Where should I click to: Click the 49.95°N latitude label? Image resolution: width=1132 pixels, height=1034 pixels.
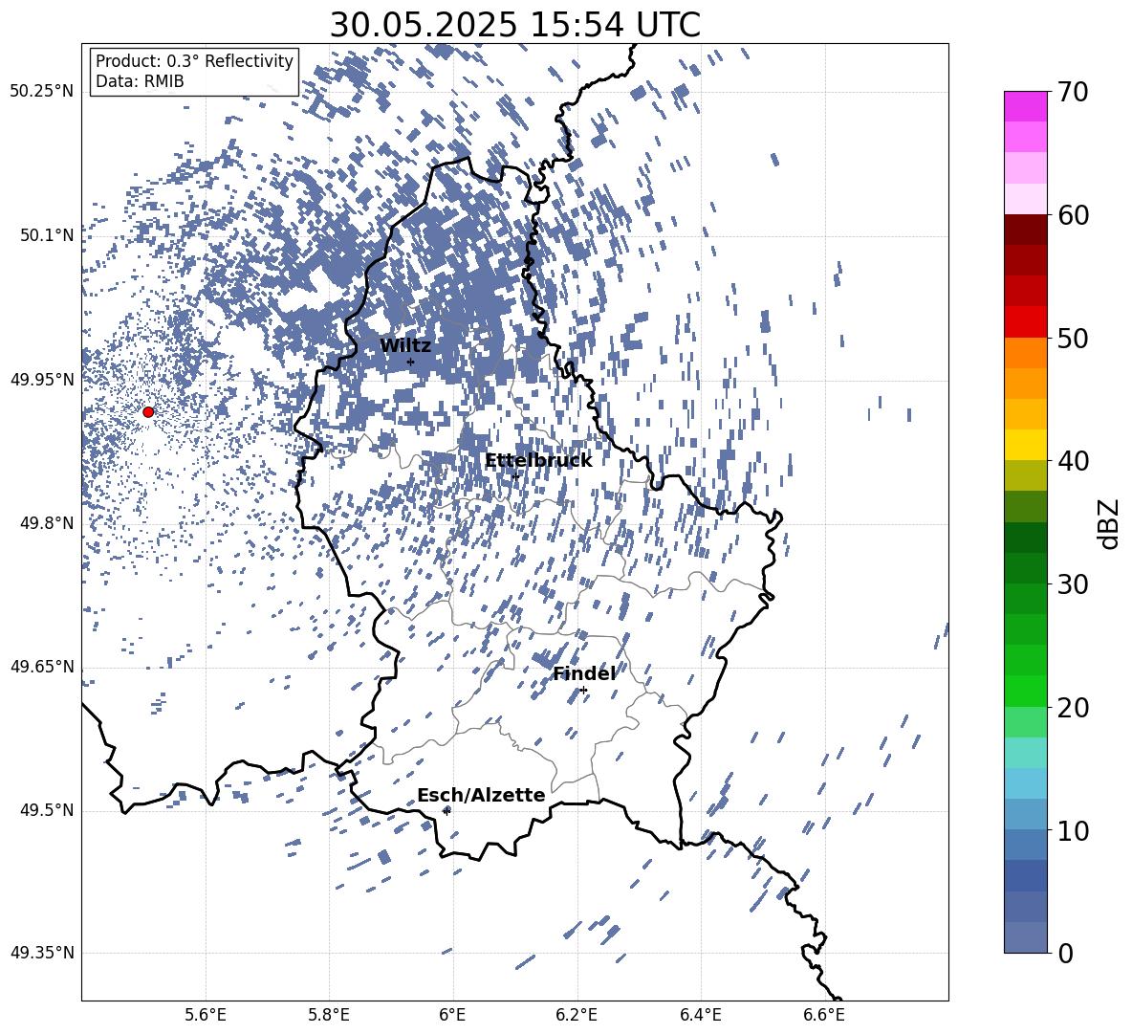pos(42,379)
